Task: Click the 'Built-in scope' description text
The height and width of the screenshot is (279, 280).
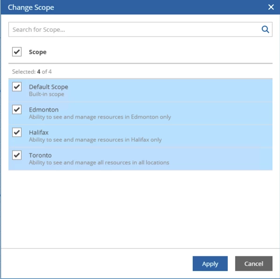Action: pyautogui.click(x=46, y=94)
